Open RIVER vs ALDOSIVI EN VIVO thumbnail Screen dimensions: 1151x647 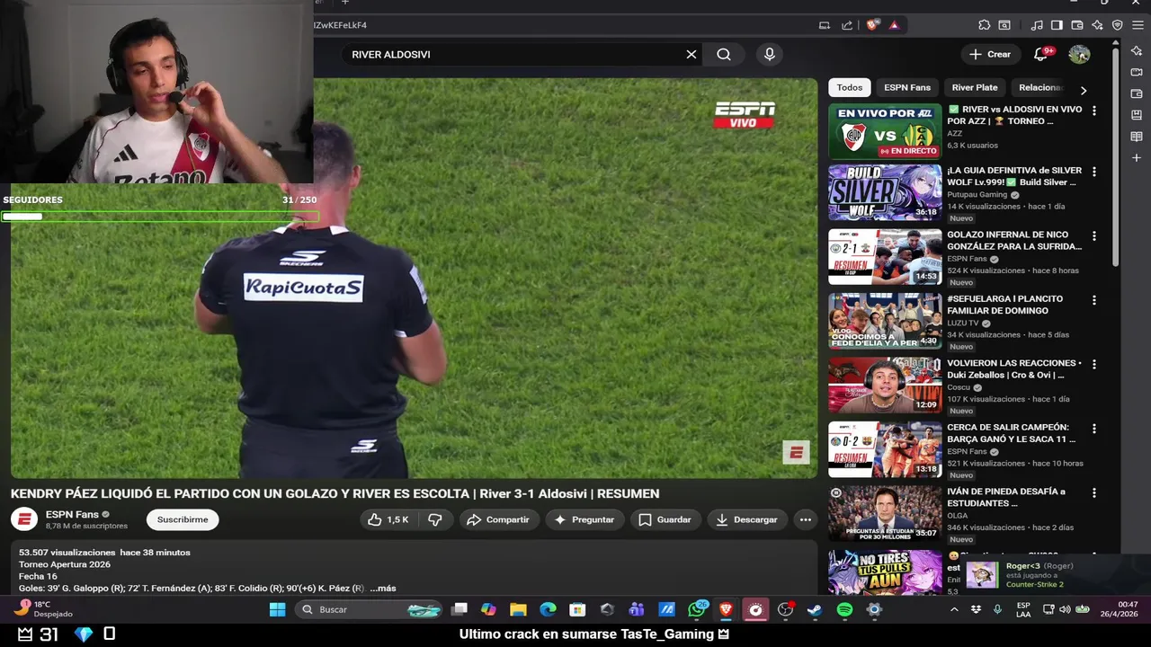click(x=885, y=132)
